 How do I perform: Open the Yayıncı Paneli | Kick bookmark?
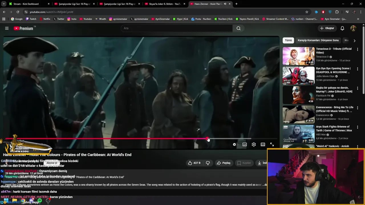(x=247, y=19)
